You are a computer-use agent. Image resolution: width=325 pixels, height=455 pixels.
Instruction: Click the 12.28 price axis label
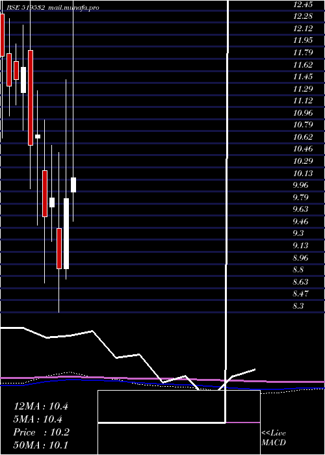point(303,16)
